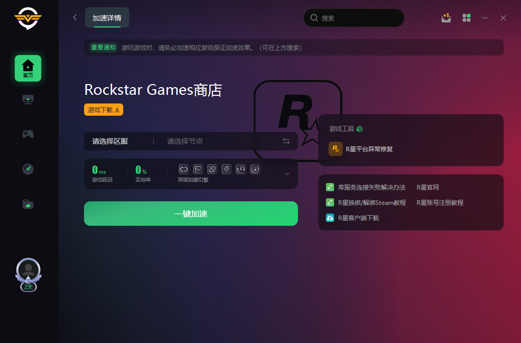Viewport: 521px width, 343px height.
Task: Open R星换绑/解绑Steam教程 link
Action: 372,203
